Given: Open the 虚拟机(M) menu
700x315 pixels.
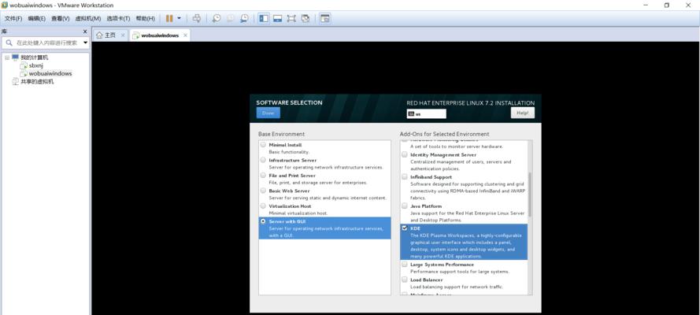Looking at the screenshot, I should pos(88,18).
